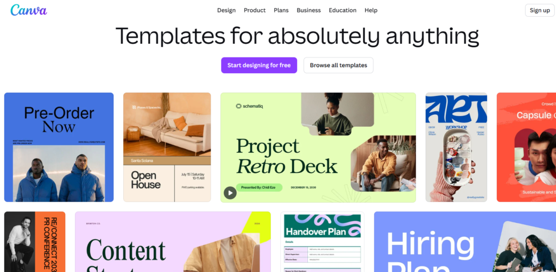Image resolution: width=556 pixels, height=272 pixels.
Task: Open the Content Strategy pink template
Action: pos(173,242)
